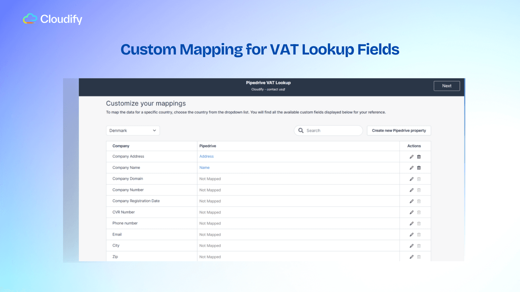Image resolution: width=520 pixels, height=292 pixels.
Task: Click trash icon in Company Number row
Action: 419,190
